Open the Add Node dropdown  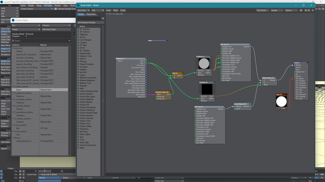(83, 10)
